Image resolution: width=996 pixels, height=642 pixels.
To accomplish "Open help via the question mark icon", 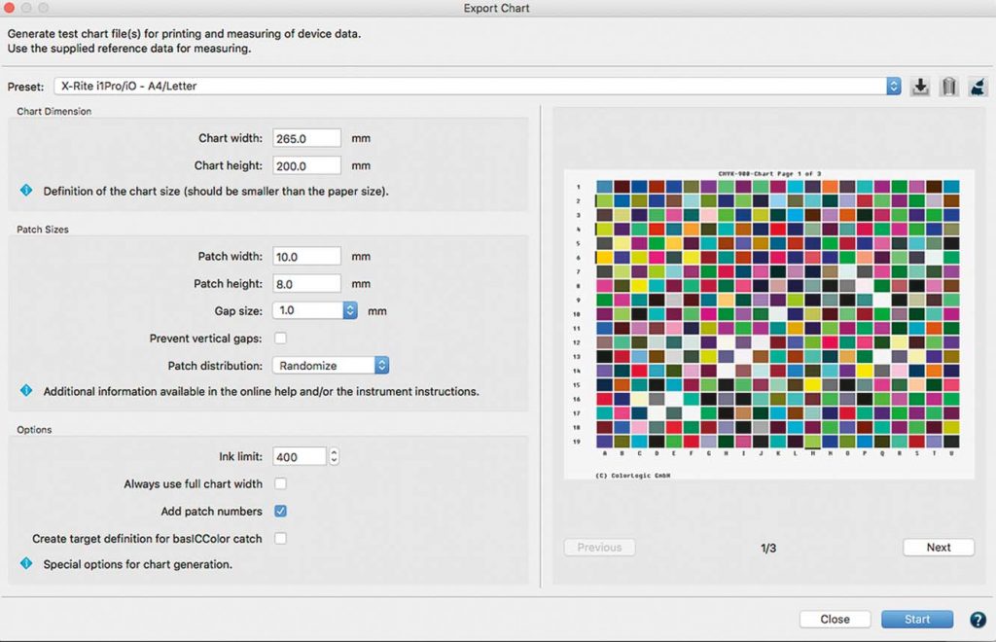I will 978,619.
